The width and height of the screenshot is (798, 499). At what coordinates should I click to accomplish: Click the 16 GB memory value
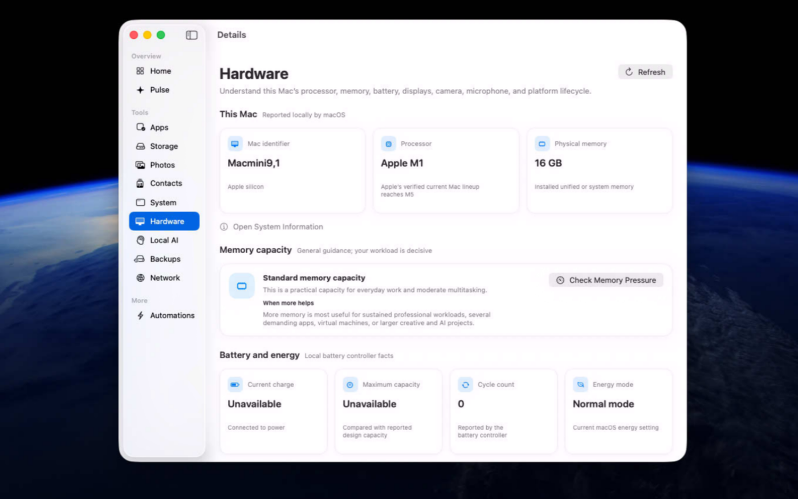548,163
